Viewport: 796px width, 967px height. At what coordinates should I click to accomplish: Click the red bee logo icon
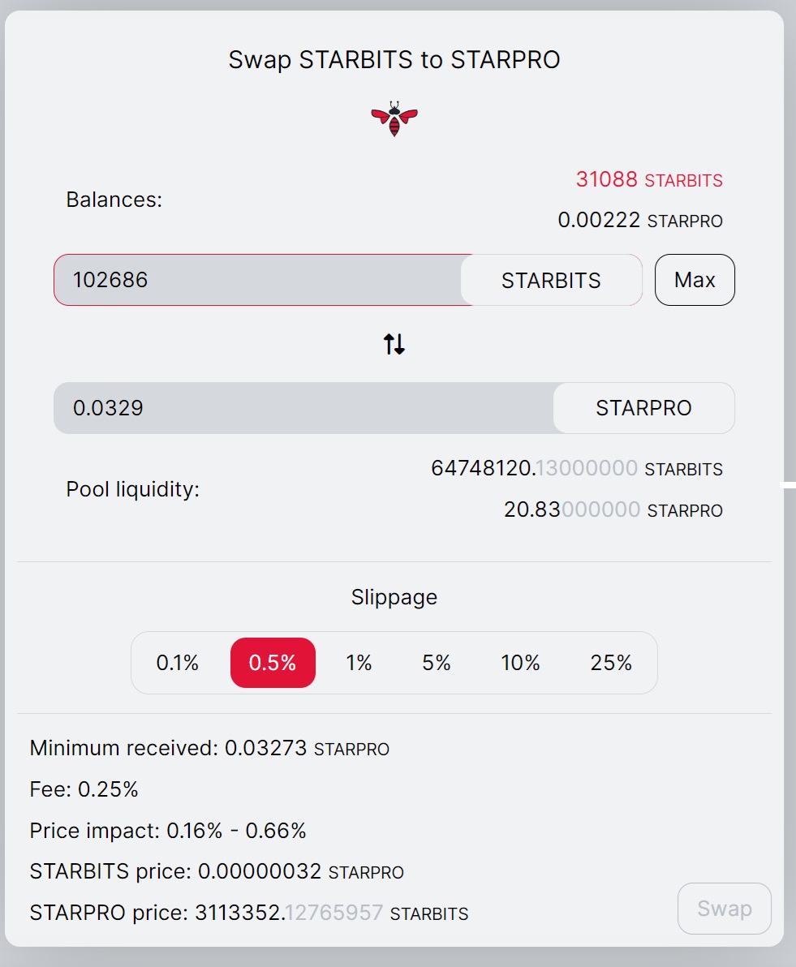point(394,118)
